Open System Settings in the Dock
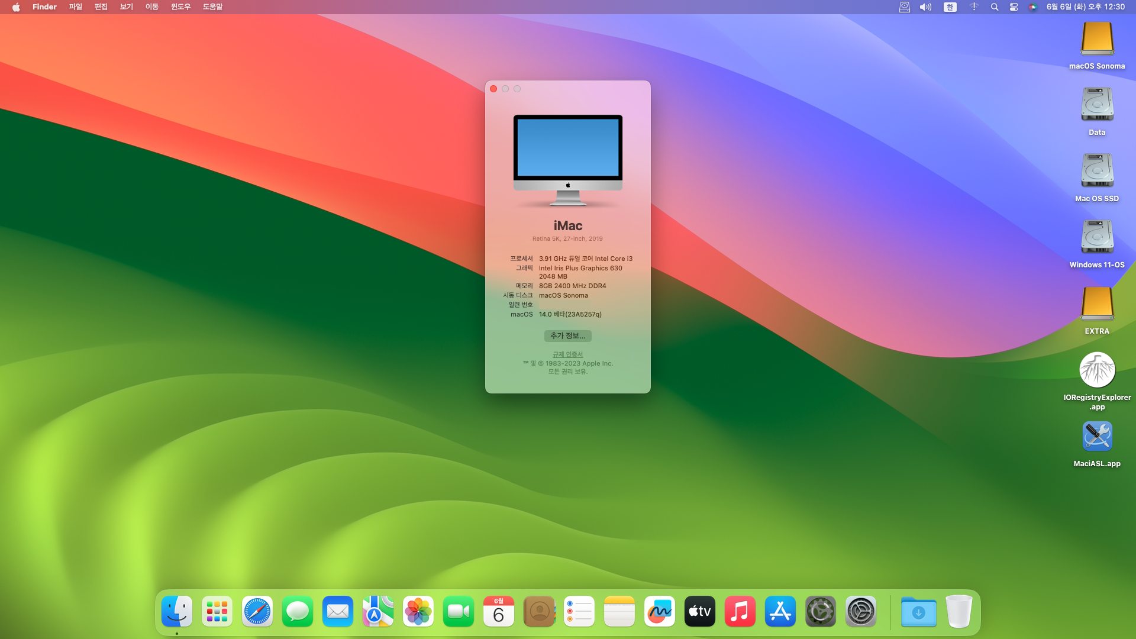The width and height of the screenshot is (1136, 639). click(861, 611)
